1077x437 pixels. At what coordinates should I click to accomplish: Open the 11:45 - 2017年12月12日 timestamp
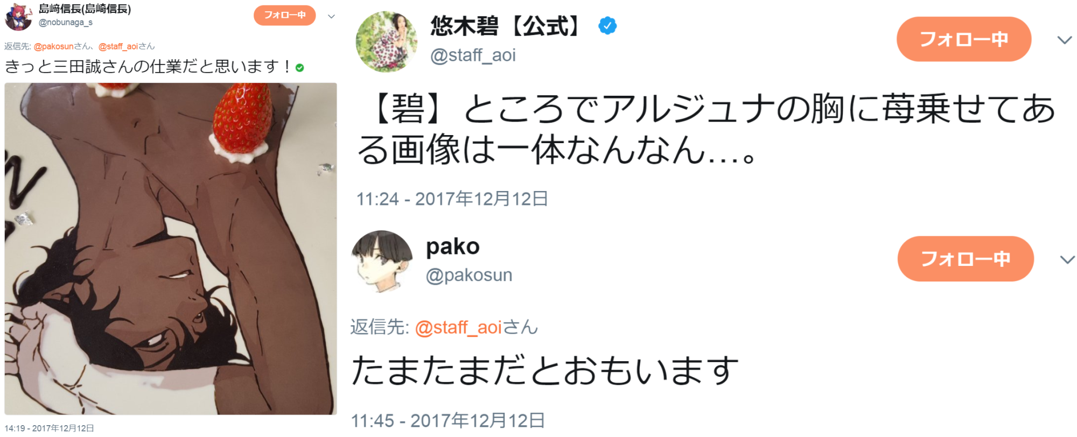pos(448,421)
